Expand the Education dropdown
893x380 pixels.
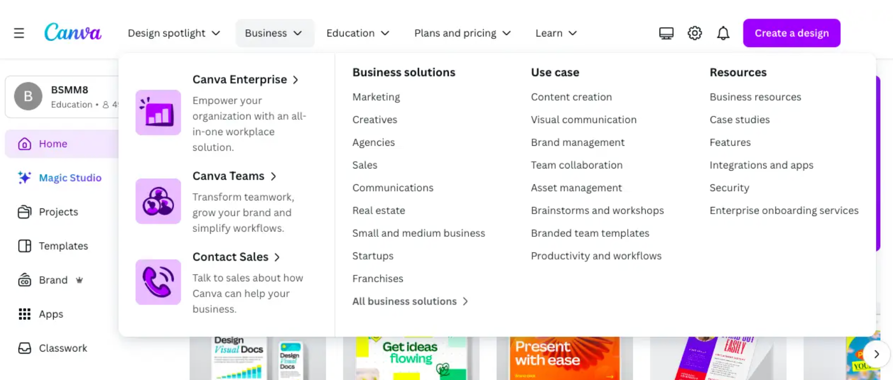[358, 33]
